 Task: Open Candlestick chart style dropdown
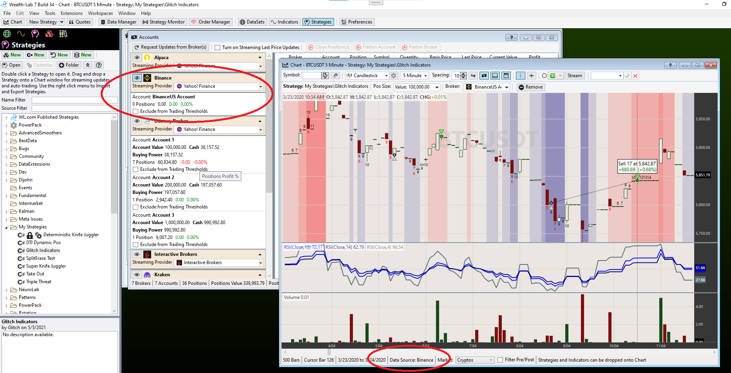(x=368, y=76)
